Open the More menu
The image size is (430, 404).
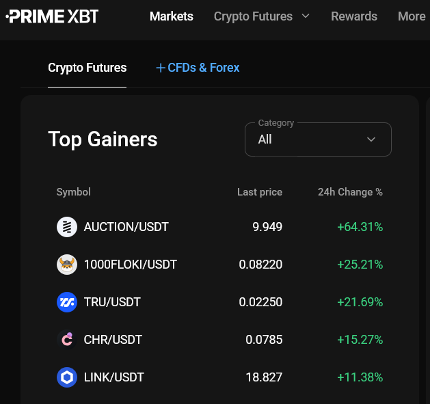point(412,16)
